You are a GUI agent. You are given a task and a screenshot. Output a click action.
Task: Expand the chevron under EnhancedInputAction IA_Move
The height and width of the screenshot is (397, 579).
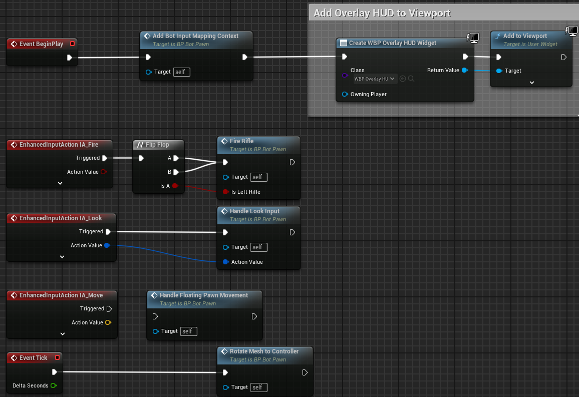click(62, 334)
